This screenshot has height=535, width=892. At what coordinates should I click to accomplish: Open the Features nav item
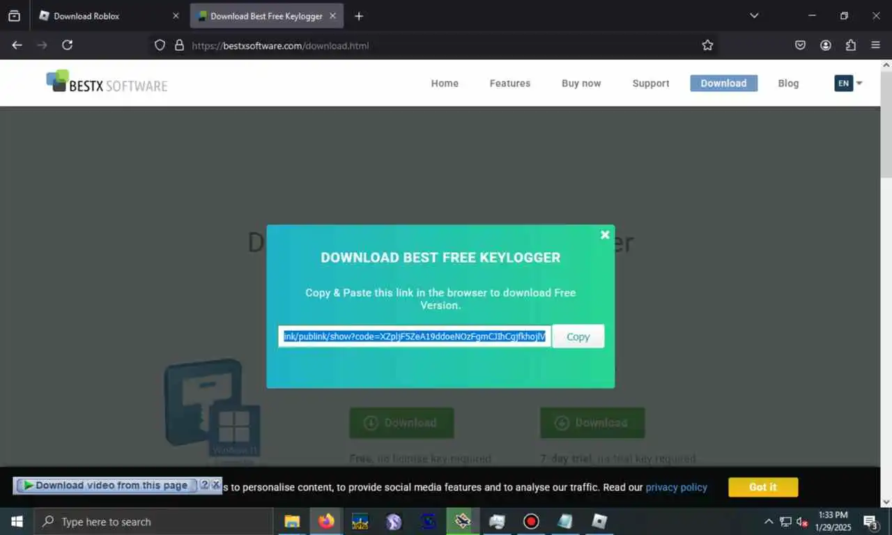pos(510,83)
